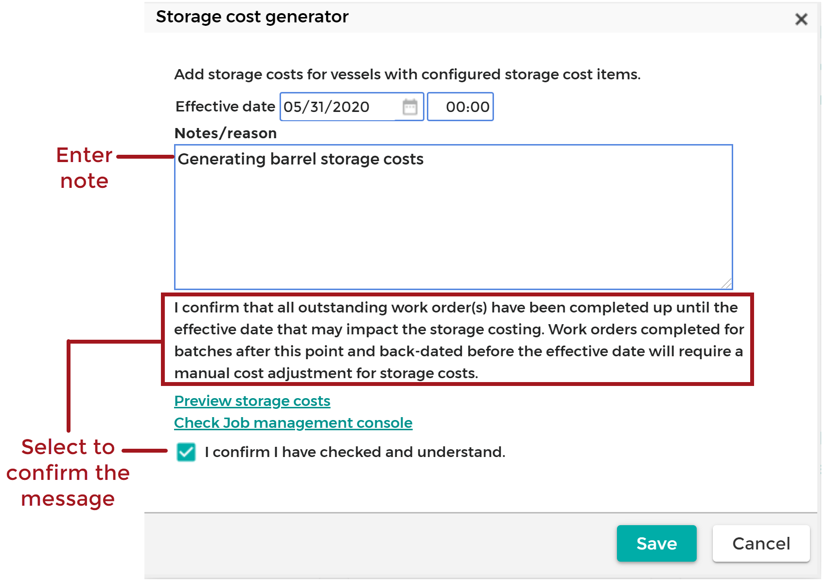Click the 'Notes/reason' label text

coord(226,133)
